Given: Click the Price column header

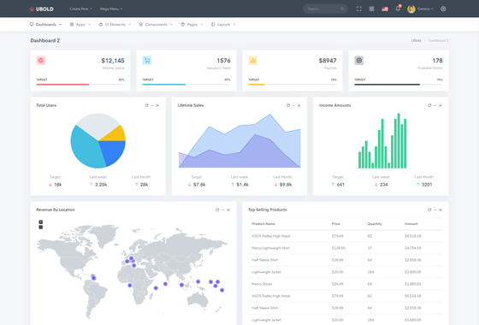Looking at the screenshot, I should 335,224.
